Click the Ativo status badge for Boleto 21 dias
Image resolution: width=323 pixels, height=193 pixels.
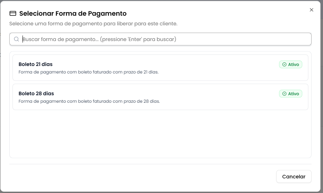click(x=290, y=65)
